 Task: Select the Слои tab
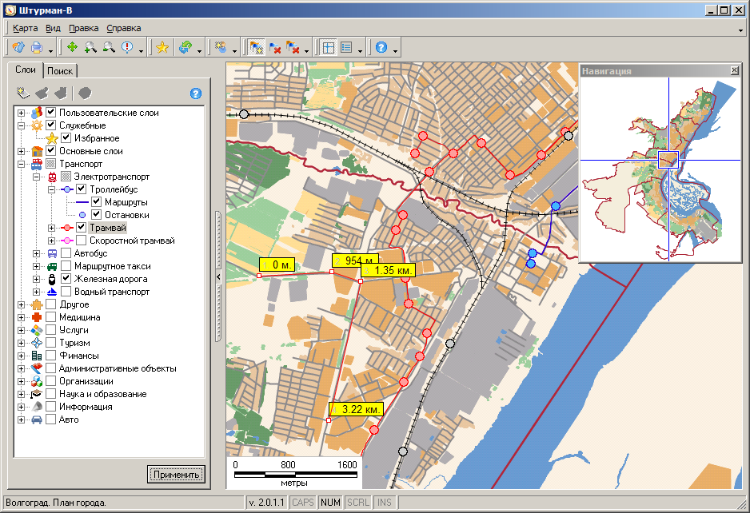[x=26, y=70]
